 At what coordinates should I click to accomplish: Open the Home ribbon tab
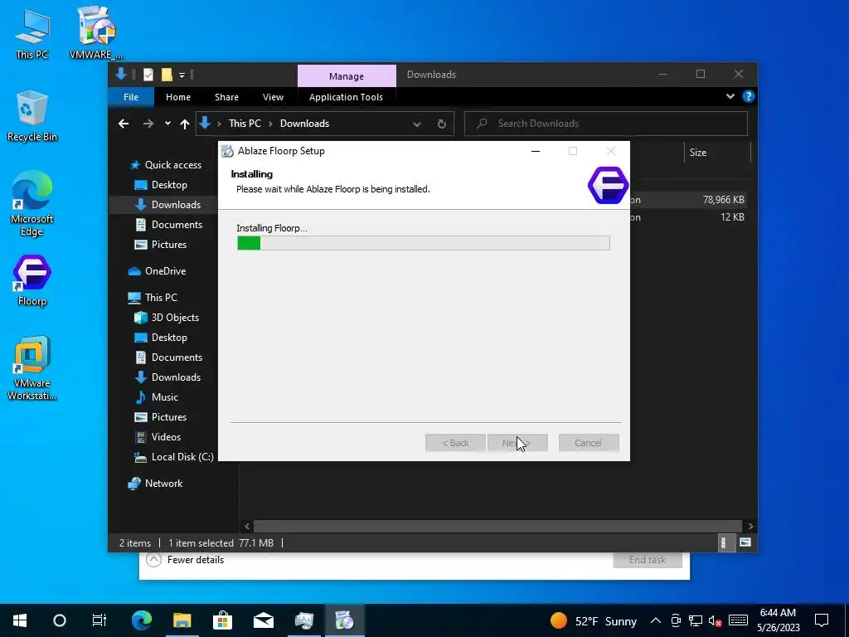coord(178,97)
